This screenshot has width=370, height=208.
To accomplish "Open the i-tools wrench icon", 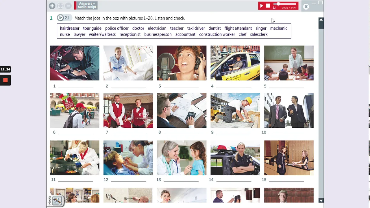I will pyautogui.click(x=57, y=201).
